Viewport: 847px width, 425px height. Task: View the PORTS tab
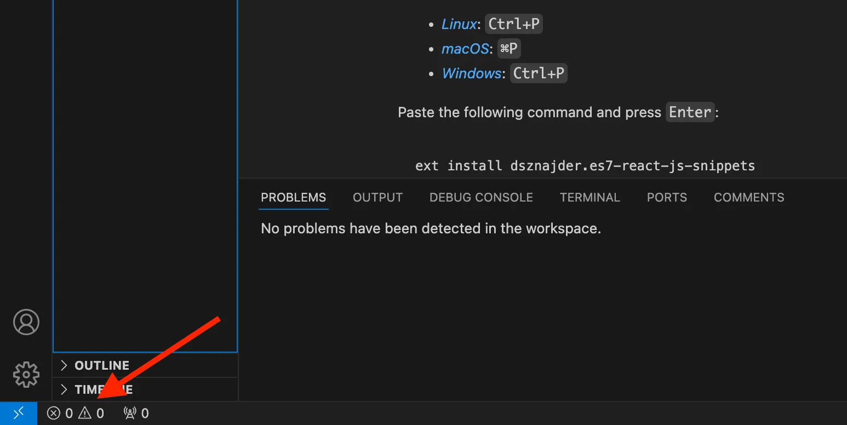coord(666,197)
